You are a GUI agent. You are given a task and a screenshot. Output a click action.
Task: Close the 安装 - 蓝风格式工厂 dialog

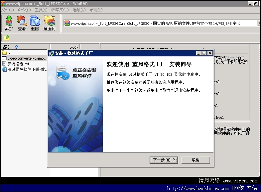pyautogui.click(x=210, y=53)
